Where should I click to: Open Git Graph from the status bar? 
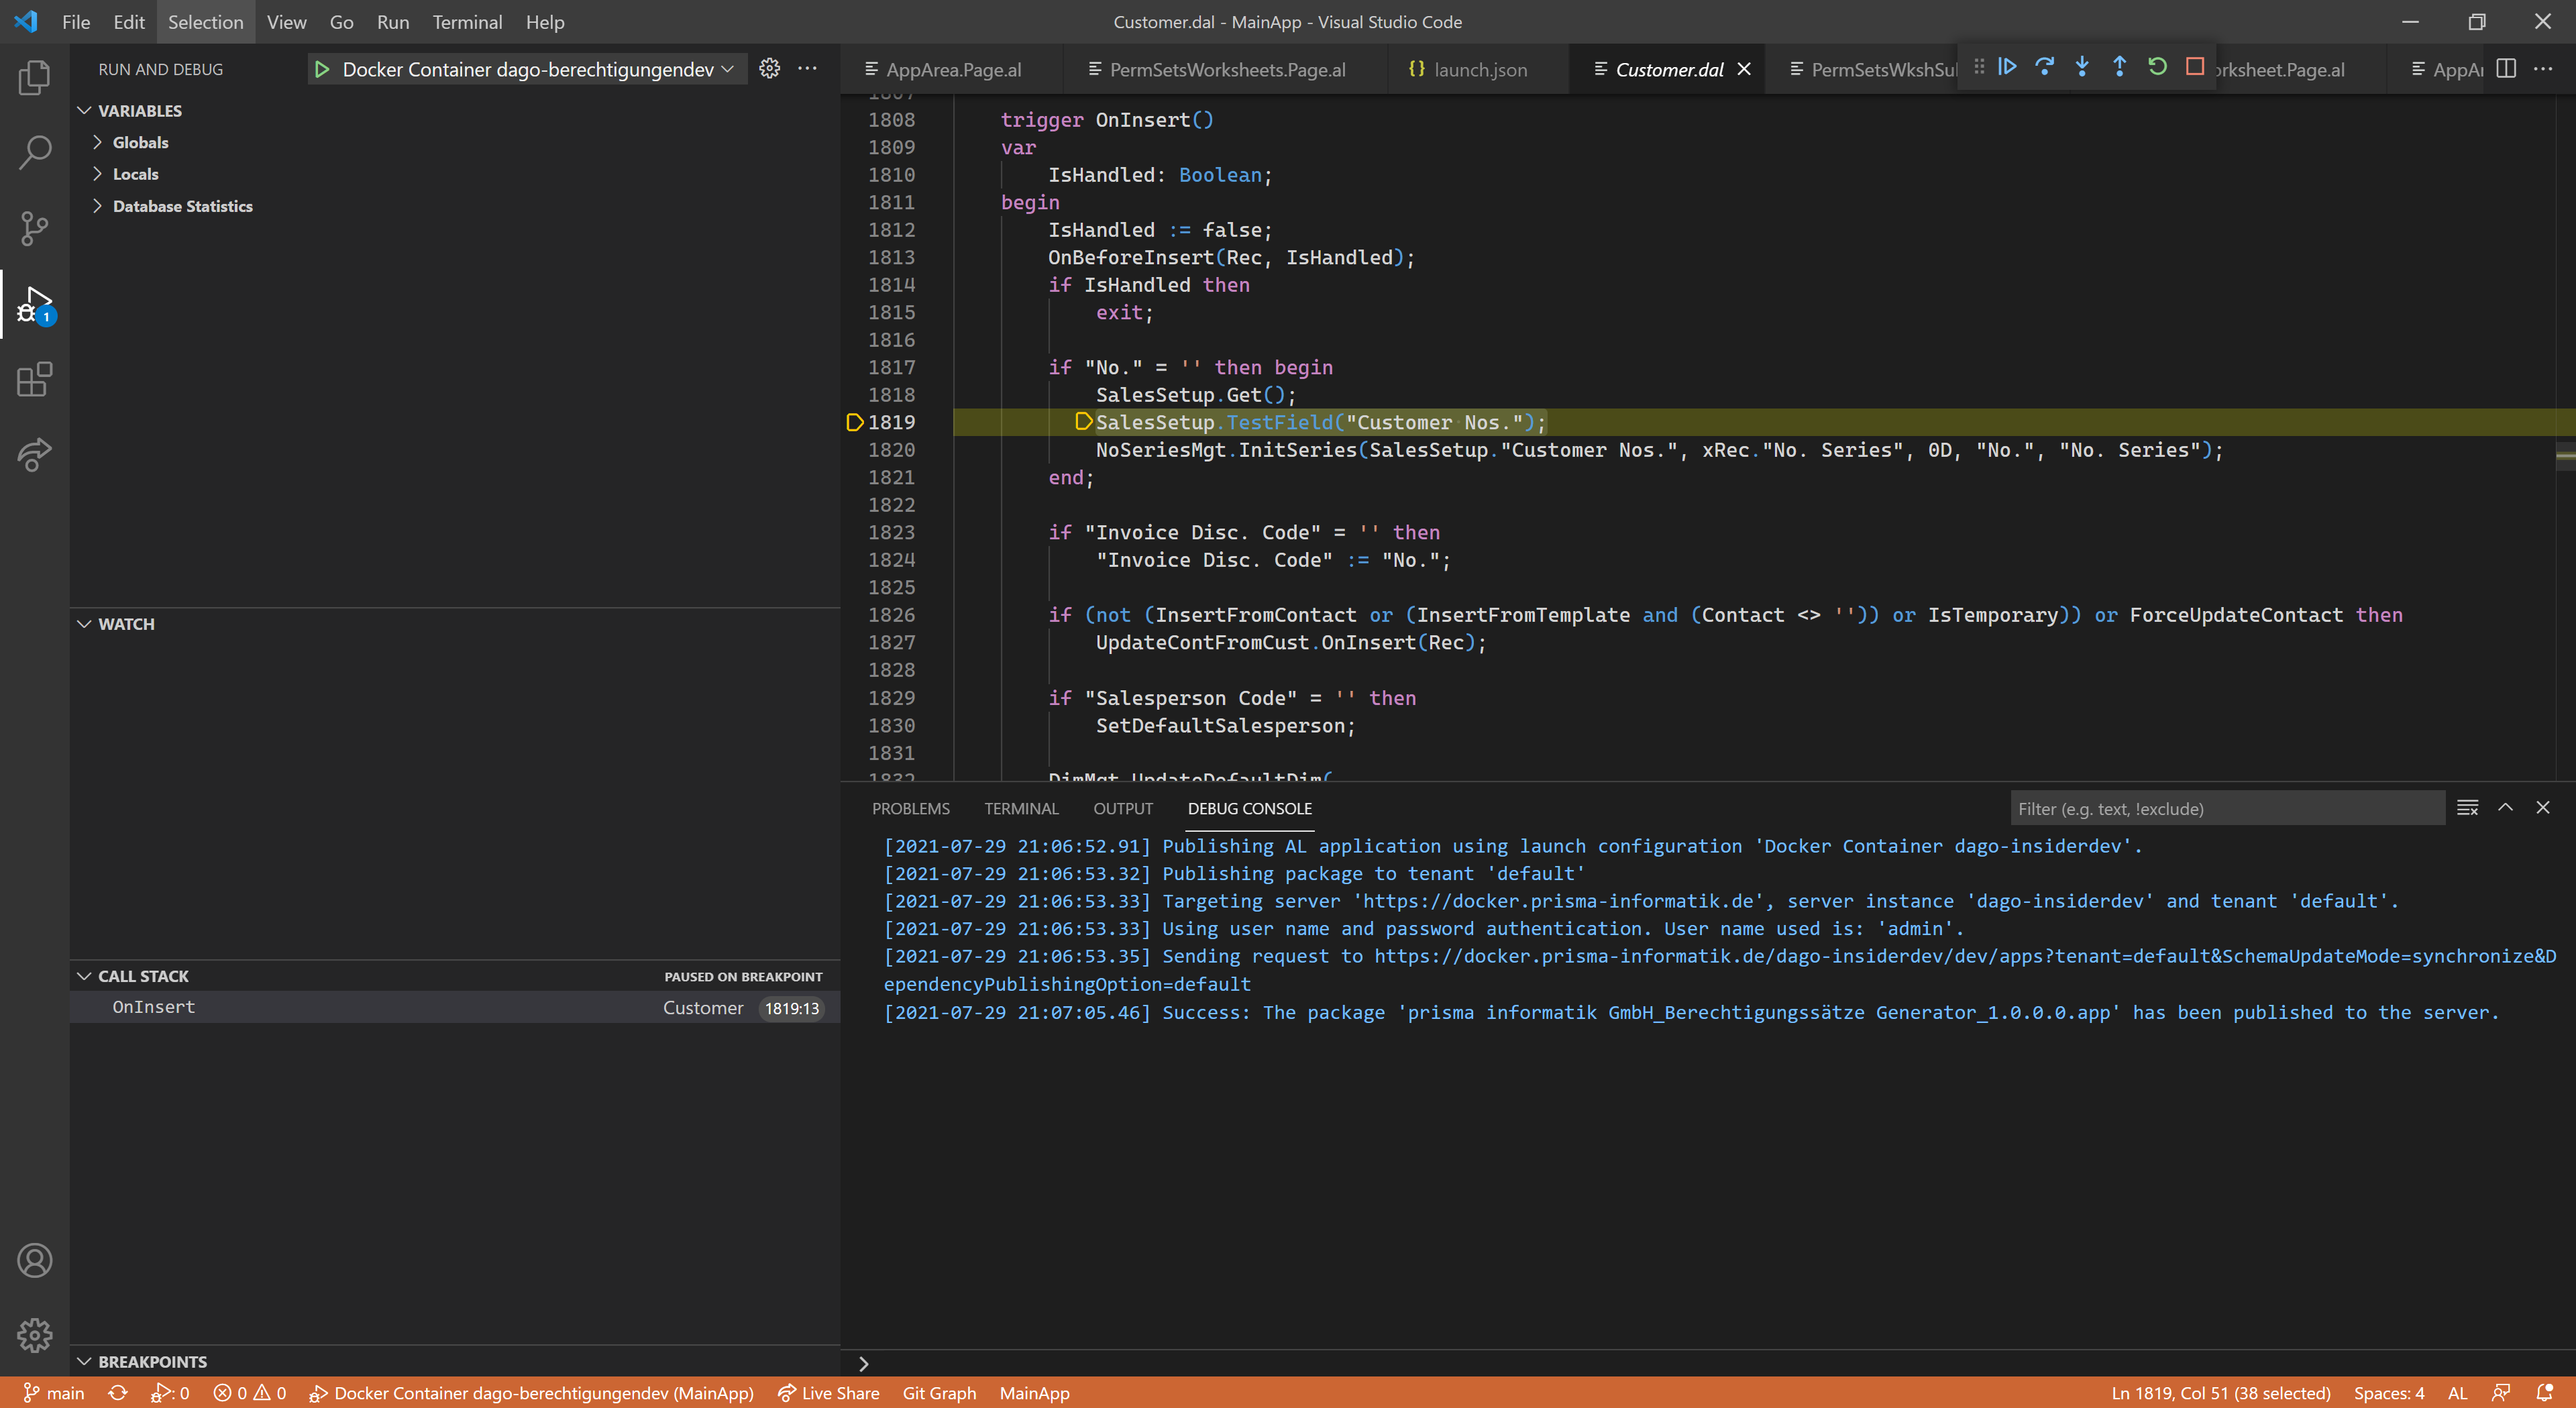pyautogui.click(x=938, y=1392)
